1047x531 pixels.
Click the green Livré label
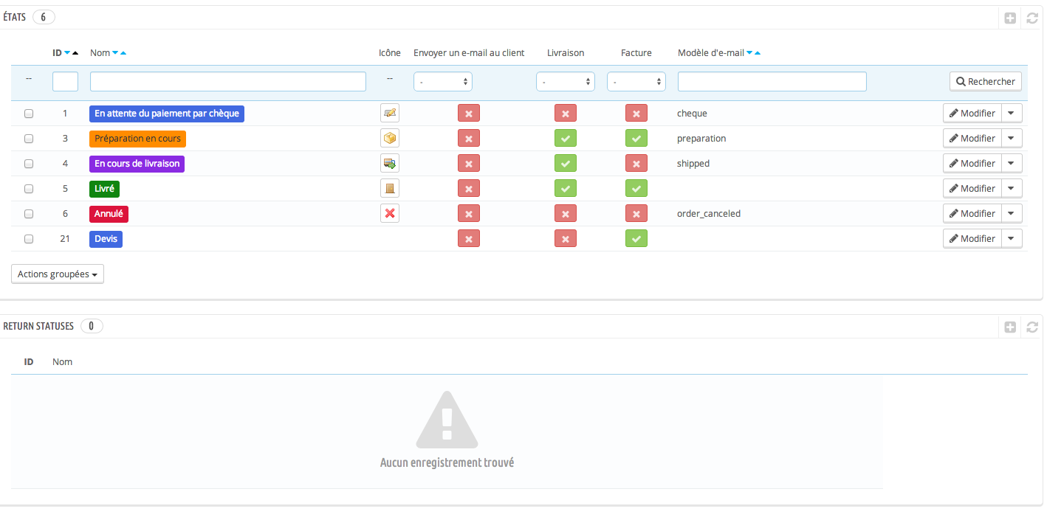pos(104,189)
